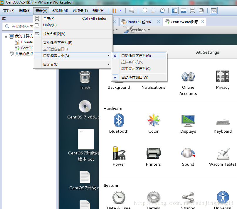
Task: Close the Ubuntu 64 位666 tab
Action: [x=158, y=22]
